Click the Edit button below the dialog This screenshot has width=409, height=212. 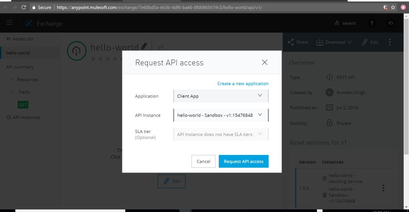[171, 181]
